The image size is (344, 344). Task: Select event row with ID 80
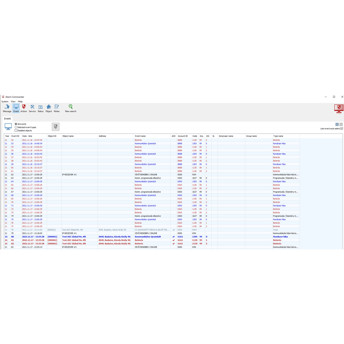[103, 237]
